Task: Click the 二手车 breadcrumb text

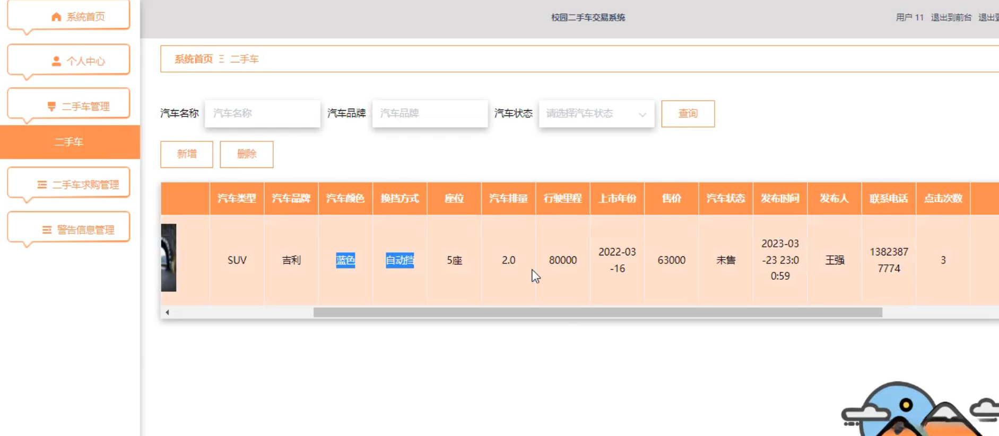Action: click(244, 59)
